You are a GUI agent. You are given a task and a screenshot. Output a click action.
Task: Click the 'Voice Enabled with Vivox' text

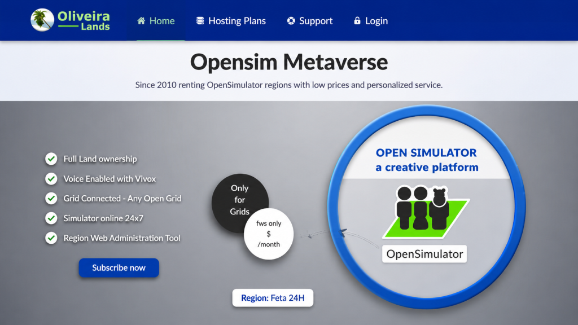click(x=110, y=179)
